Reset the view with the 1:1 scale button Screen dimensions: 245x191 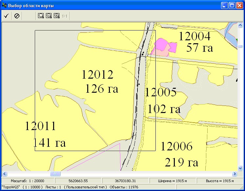point(65,16)
